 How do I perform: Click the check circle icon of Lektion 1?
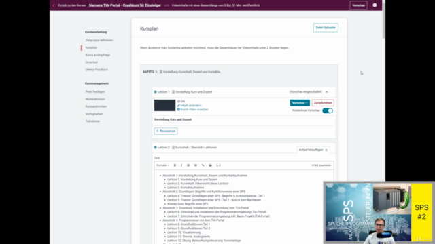coord(156,92)
